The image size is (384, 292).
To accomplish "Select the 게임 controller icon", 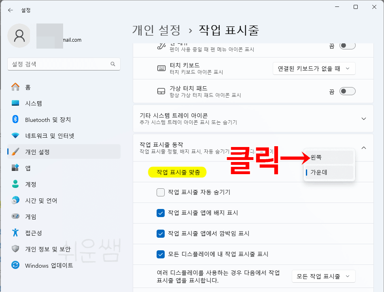I will click(x=15, y=216).
